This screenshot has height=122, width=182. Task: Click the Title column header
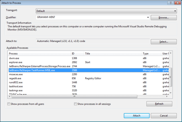pyautogui.click(x=113, y=54)
